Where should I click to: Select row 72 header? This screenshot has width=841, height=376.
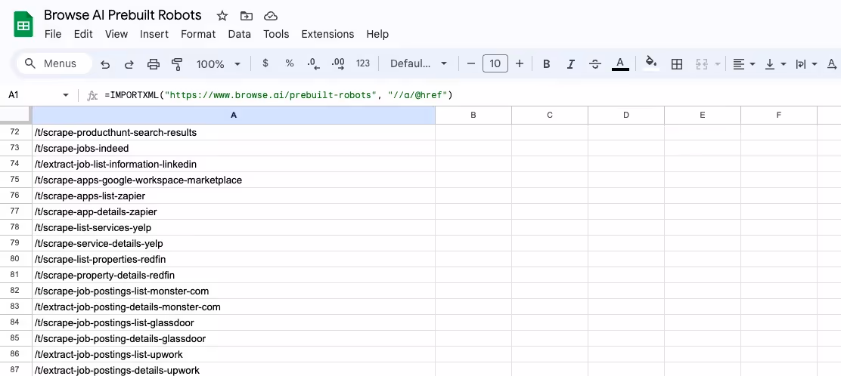click(16, 132)
